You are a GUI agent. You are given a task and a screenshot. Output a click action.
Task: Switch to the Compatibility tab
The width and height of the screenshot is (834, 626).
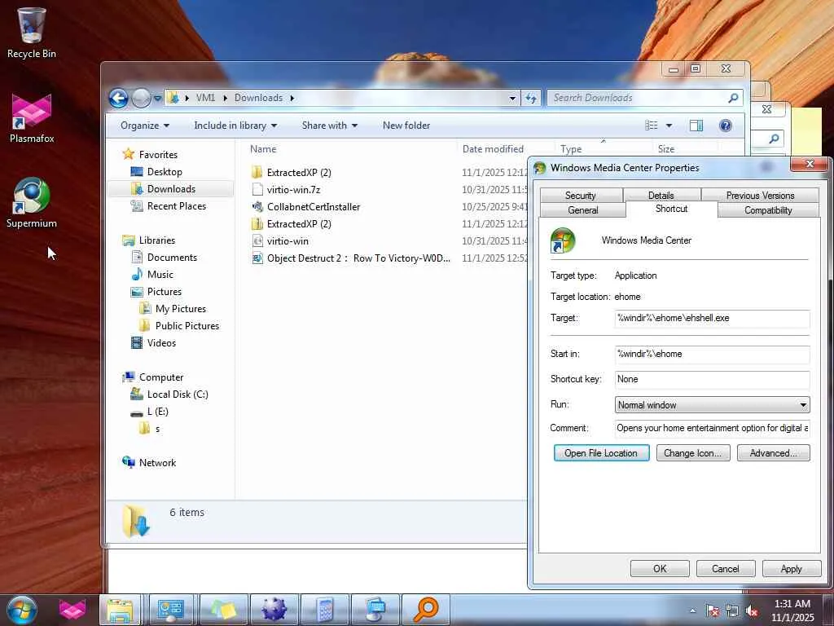click(x=768, y=210)
